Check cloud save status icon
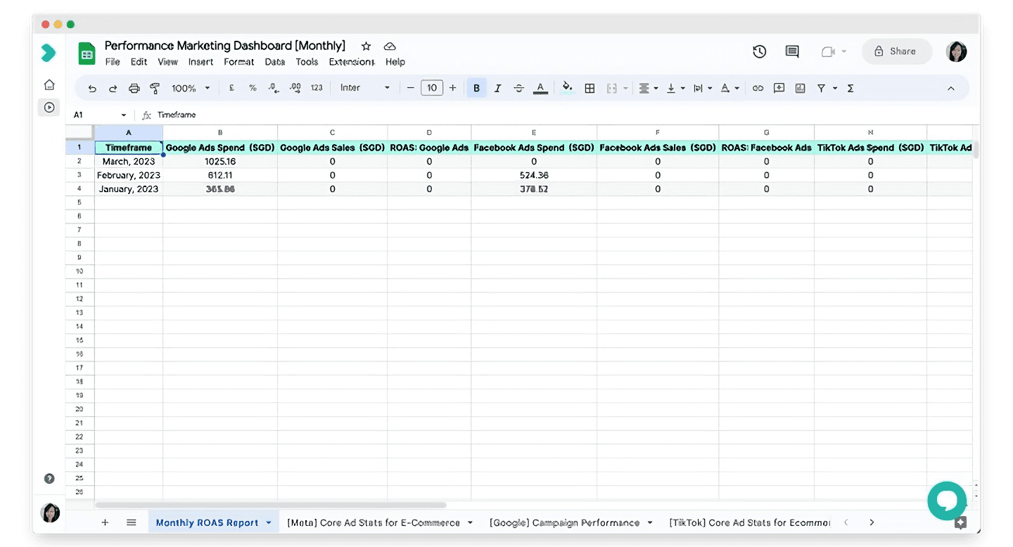This screenshot has width=1013, height=547. pyautogui.click(x=390, y=46)
